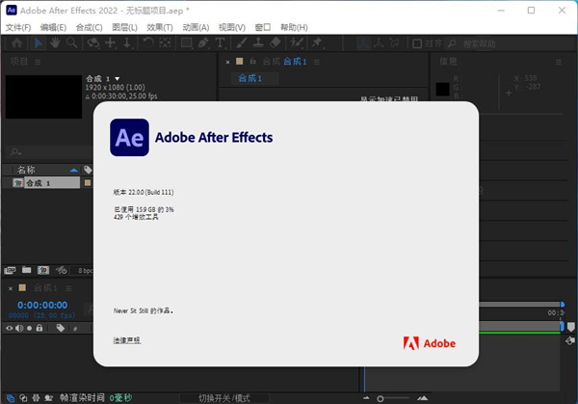This screenshot has height=404, width=578.
Task: Enable the 对齐 snapping checkbox
Action: (417, 43)
